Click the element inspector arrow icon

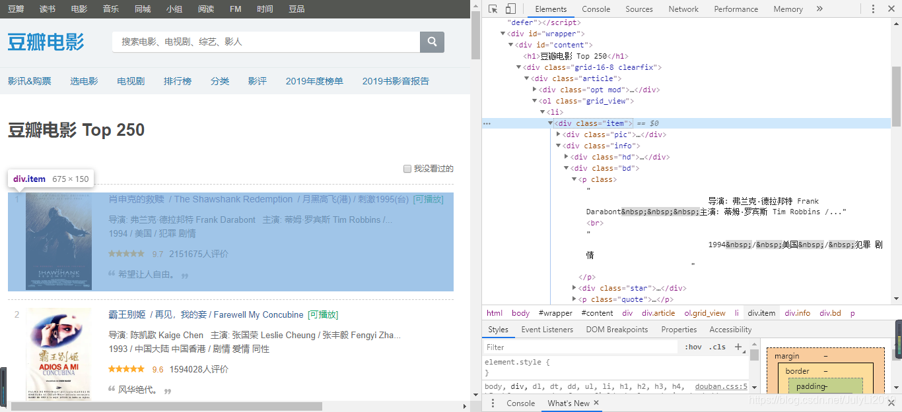[x=493, y=9]
